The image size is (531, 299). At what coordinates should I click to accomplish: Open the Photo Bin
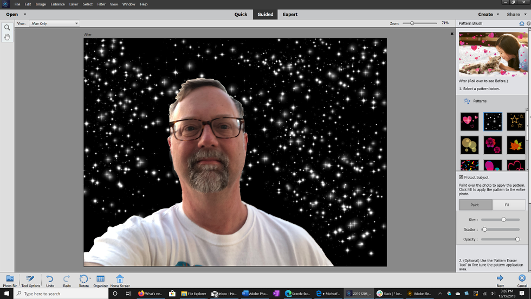[x=9, y=279]
